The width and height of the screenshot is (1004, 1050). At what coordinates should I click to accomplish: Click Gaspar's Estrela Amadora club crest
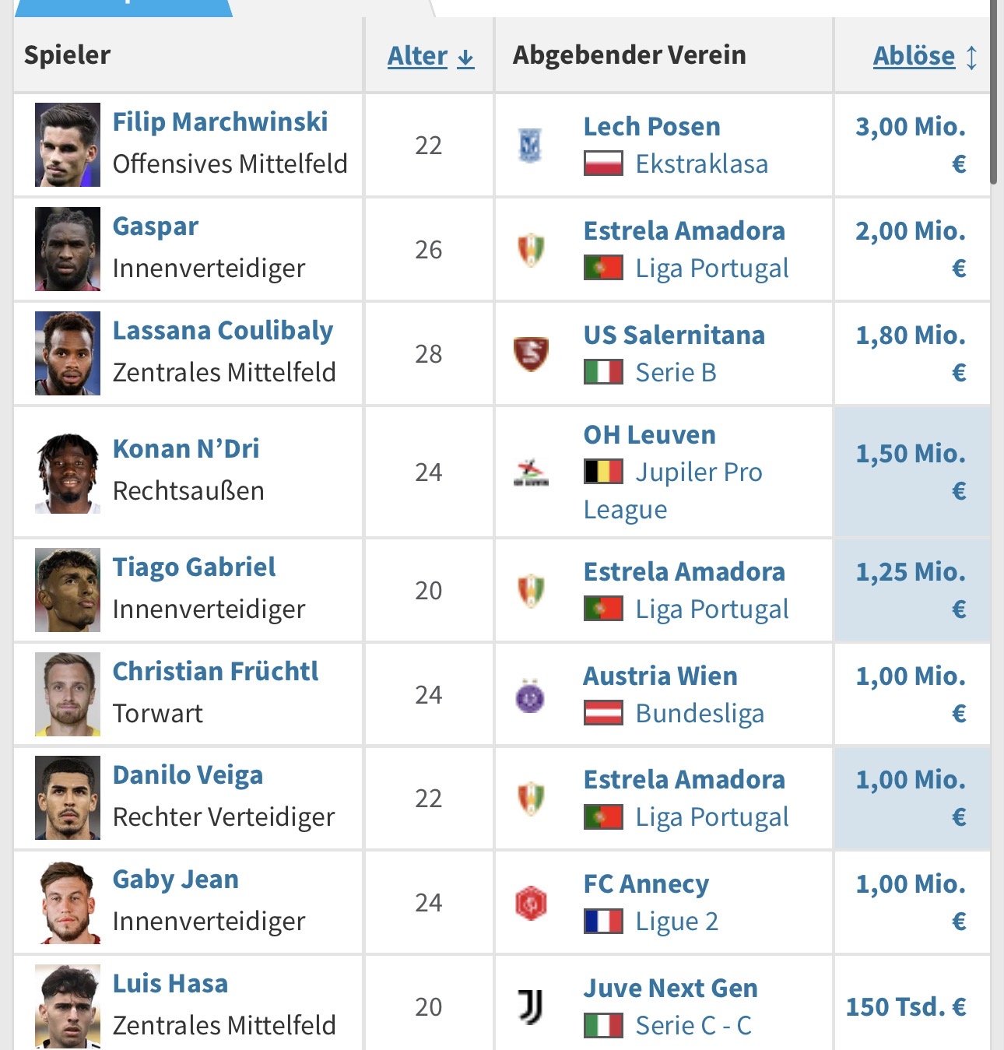(531, 250)
